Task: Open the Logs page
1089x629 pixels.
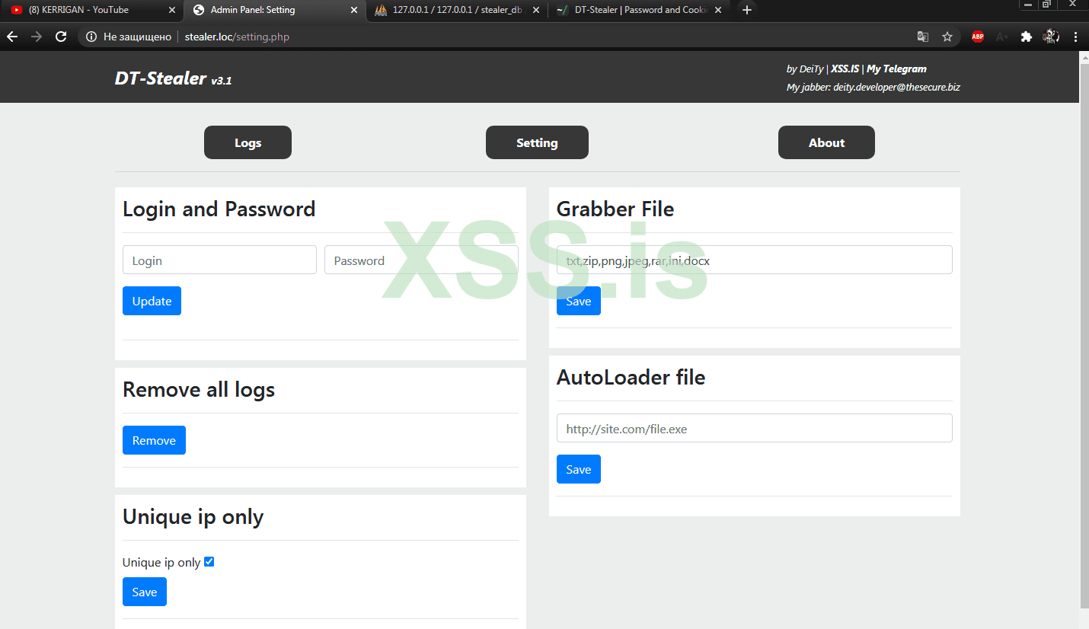Action: (247, 142)
